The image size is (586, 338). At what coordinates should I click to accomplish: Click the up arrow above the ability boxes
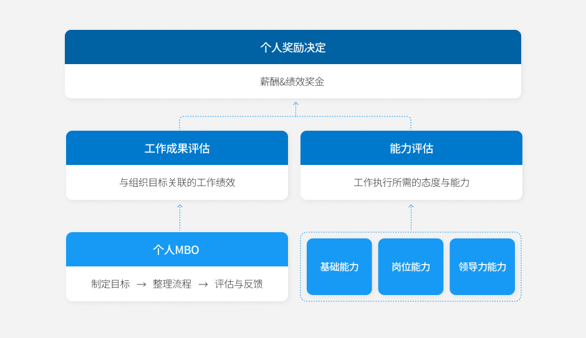411,208
